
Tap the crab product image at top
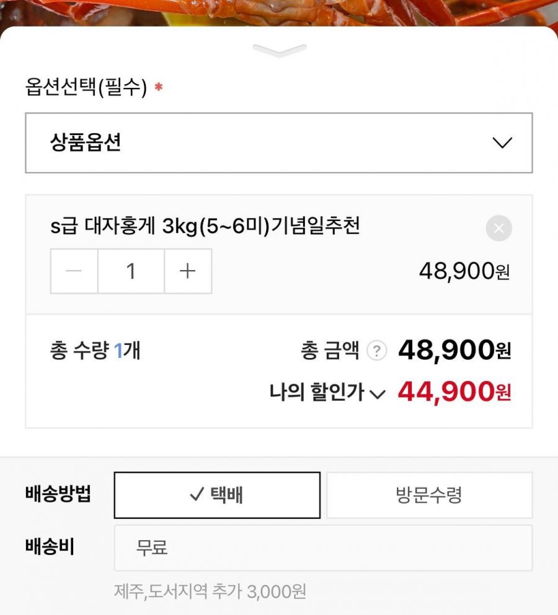[279, 12]
